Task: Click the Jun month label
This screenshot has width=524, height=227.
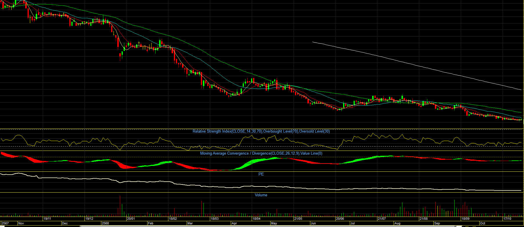Action: pyautogui.click(x=313, y=224)
